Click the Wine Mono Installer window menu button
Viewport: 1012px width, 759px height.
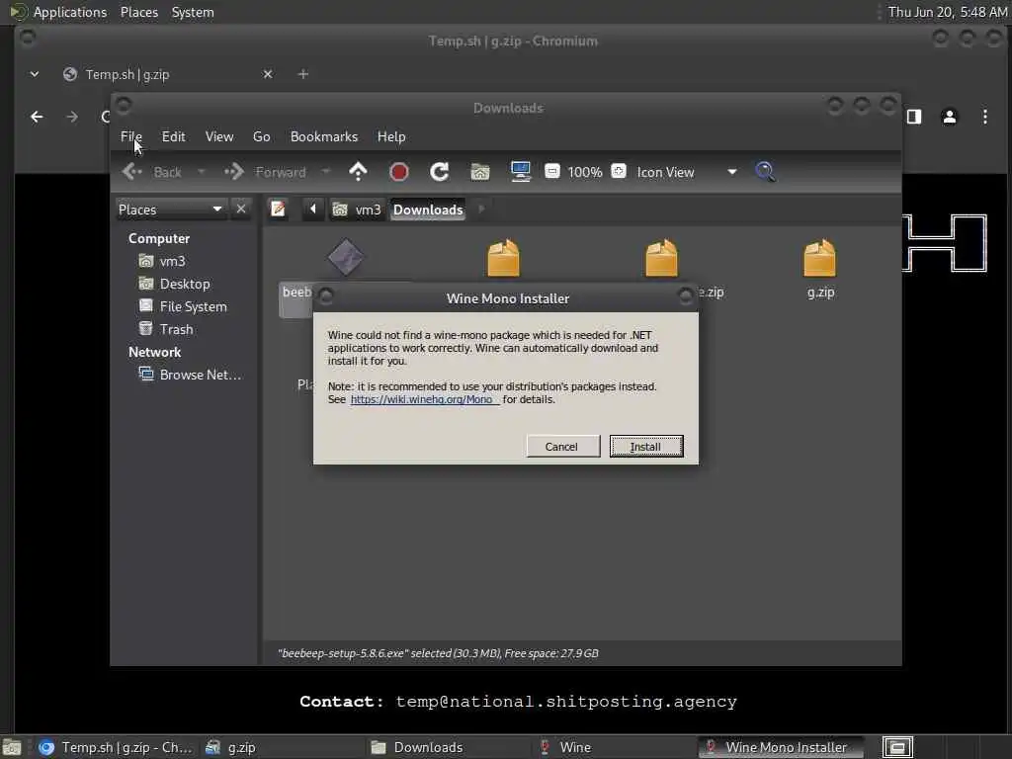(326, 296)
